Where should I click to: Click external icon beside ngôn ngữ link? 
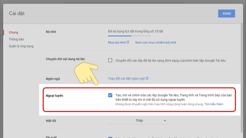point(147,78)
